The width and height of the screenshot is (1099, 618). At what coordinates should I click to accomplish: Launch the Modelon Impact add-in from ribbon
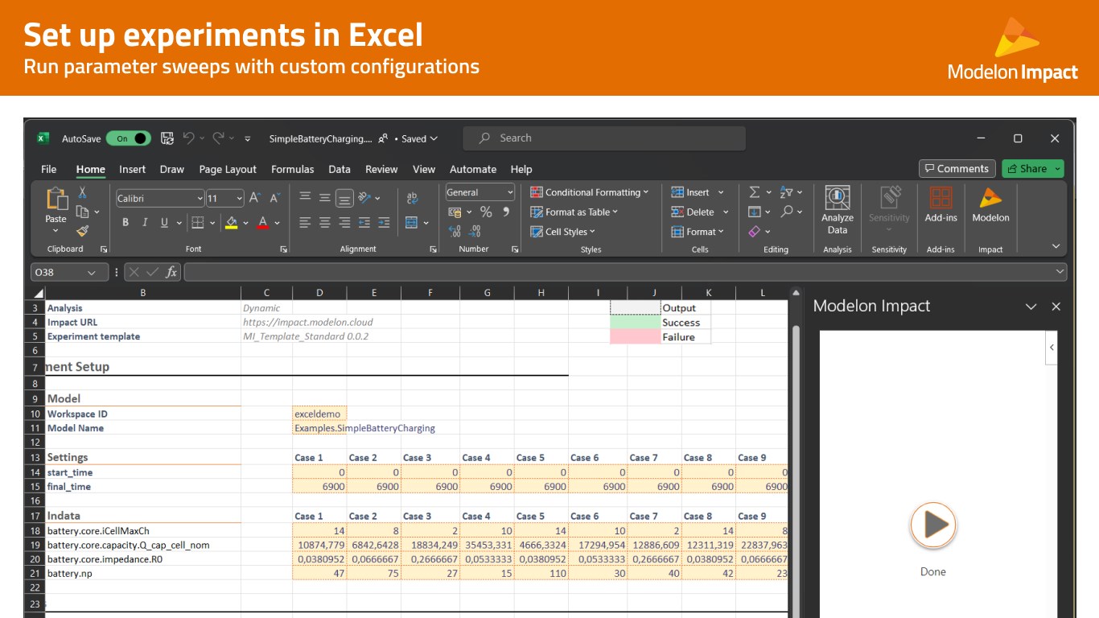[990, 204]
